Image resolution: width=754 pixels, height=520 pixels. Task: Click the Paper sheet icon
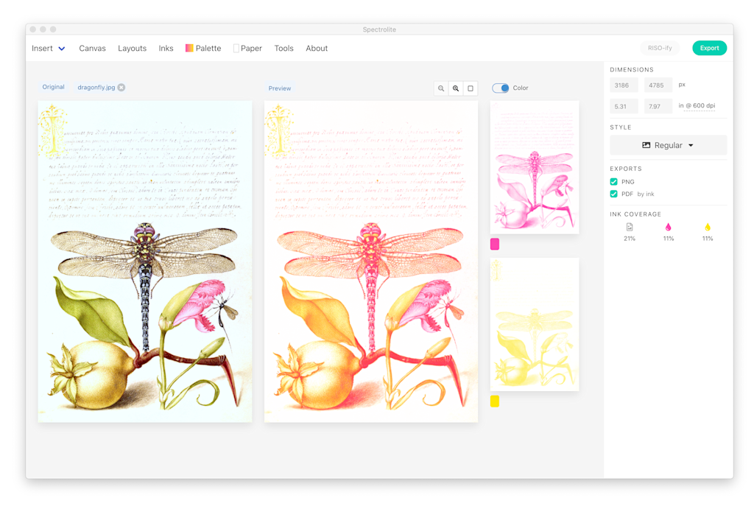click(x=236, y=48)
